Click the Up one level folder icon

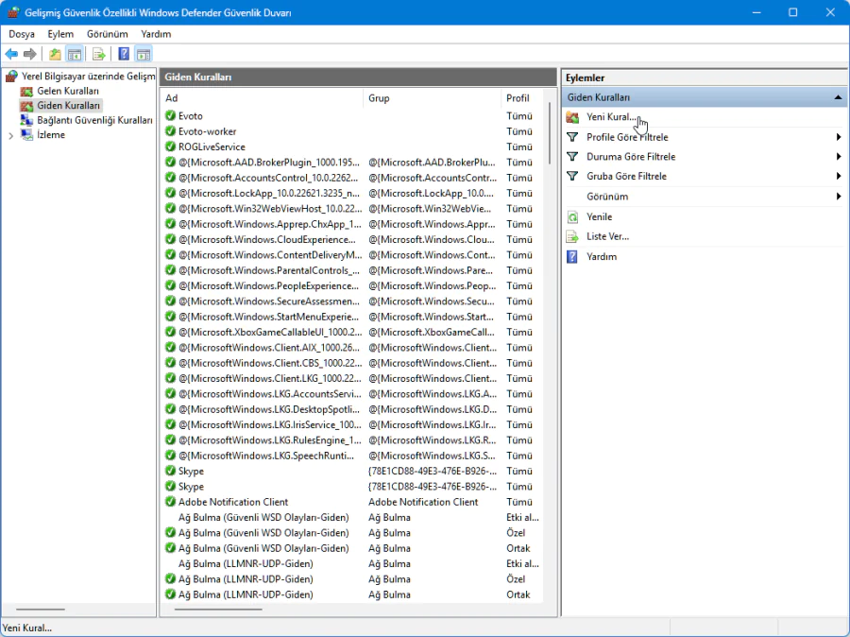click(55, 54)
